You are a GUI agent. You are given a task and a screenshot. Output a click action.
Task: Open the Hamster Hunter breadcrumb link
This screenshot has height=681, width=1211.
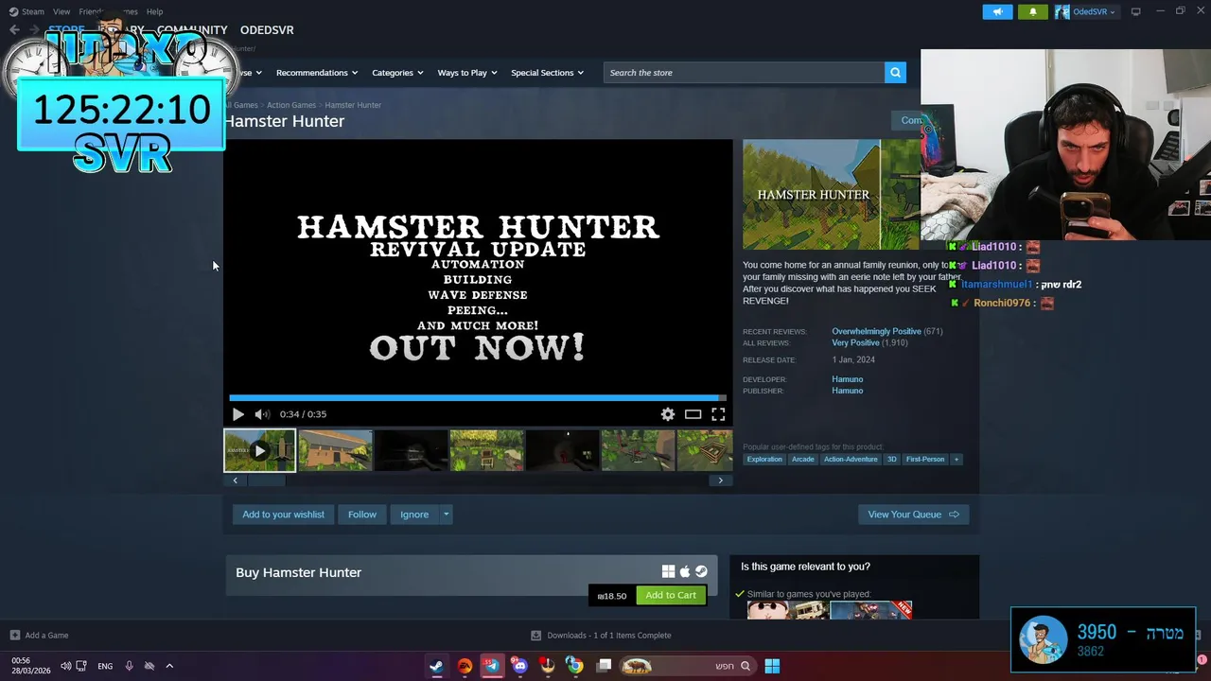pyautogui.click(x=353, y=105)
